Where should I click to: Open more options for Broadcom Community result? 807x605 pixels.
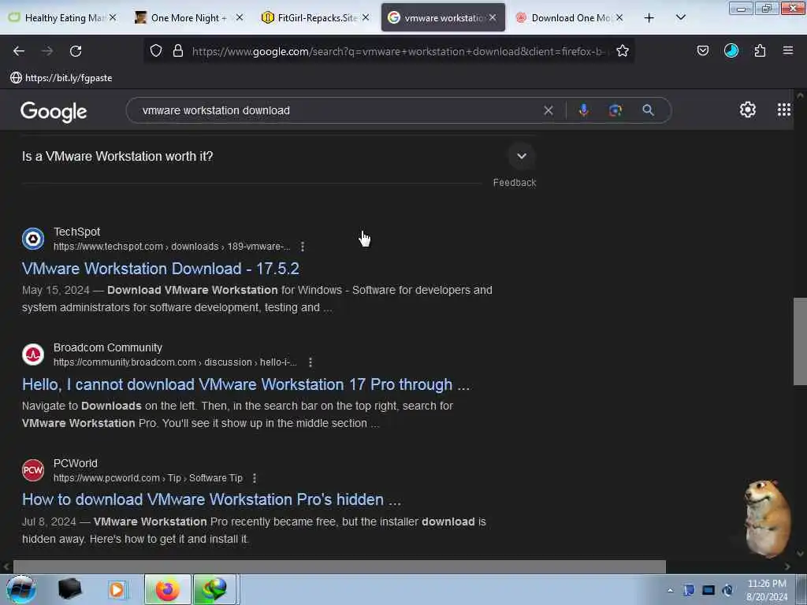pos(311,362)
